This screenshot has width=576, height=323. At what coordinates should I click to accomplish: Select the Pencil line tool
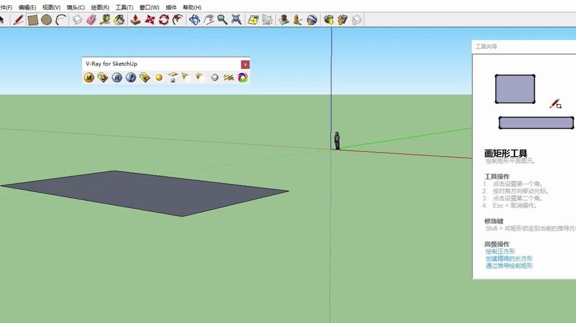(x=18, y=20)
